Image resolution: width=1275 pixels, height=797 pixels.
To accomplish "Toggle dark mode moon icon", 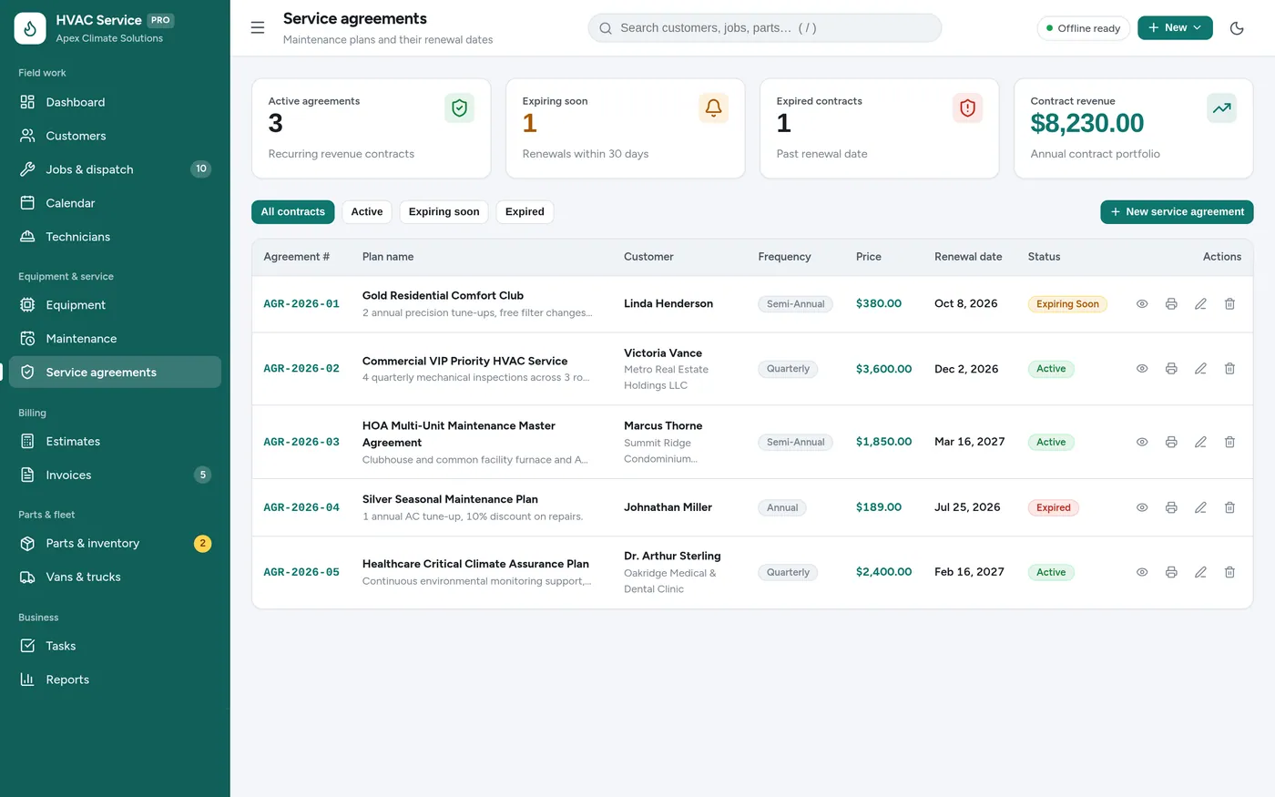I will point(1237,28).
